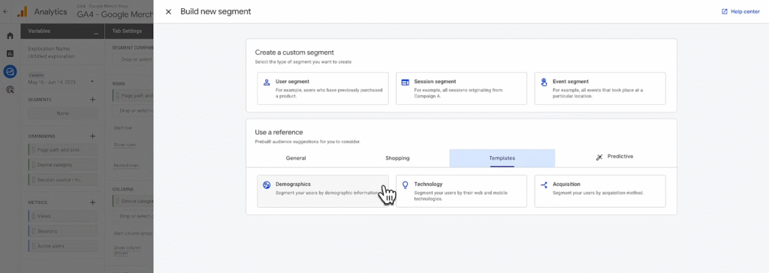The width and height of the screenshot is (769, 273).
Task: Choose the Session segment card
Action: (462, 88)
